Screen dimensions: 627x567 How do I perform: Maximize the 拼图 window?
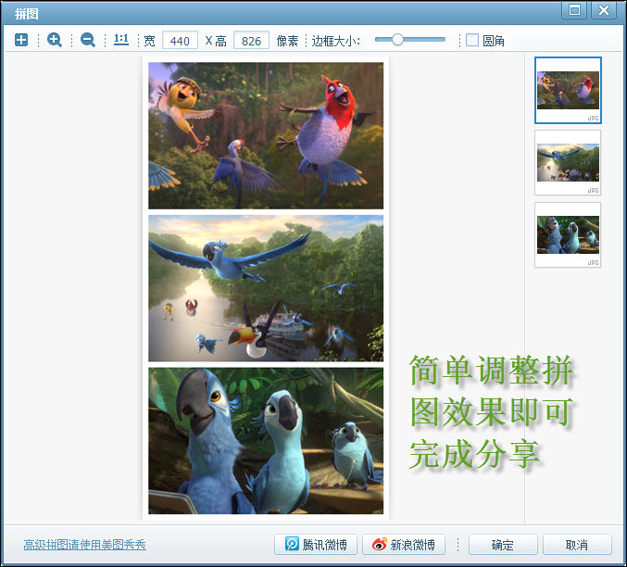[x=574, y=10]
